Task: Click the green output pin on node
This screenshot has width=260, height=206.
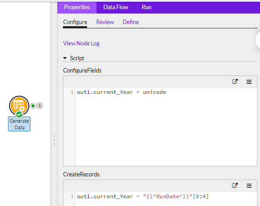Action: coord(33,106)
